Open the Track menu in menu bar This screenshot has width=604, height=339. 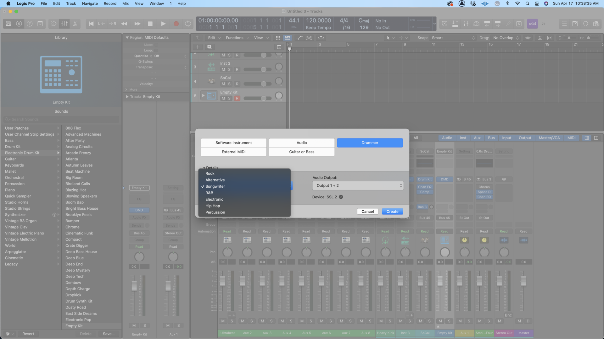[71, 3]
